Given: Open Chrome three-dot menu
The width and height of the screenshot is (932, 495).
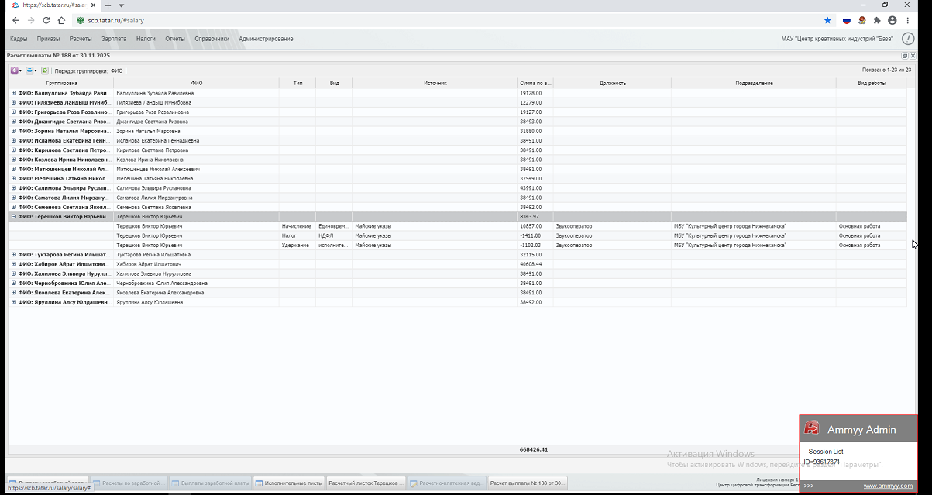Looking at the screenshot, I should (908, 20).
